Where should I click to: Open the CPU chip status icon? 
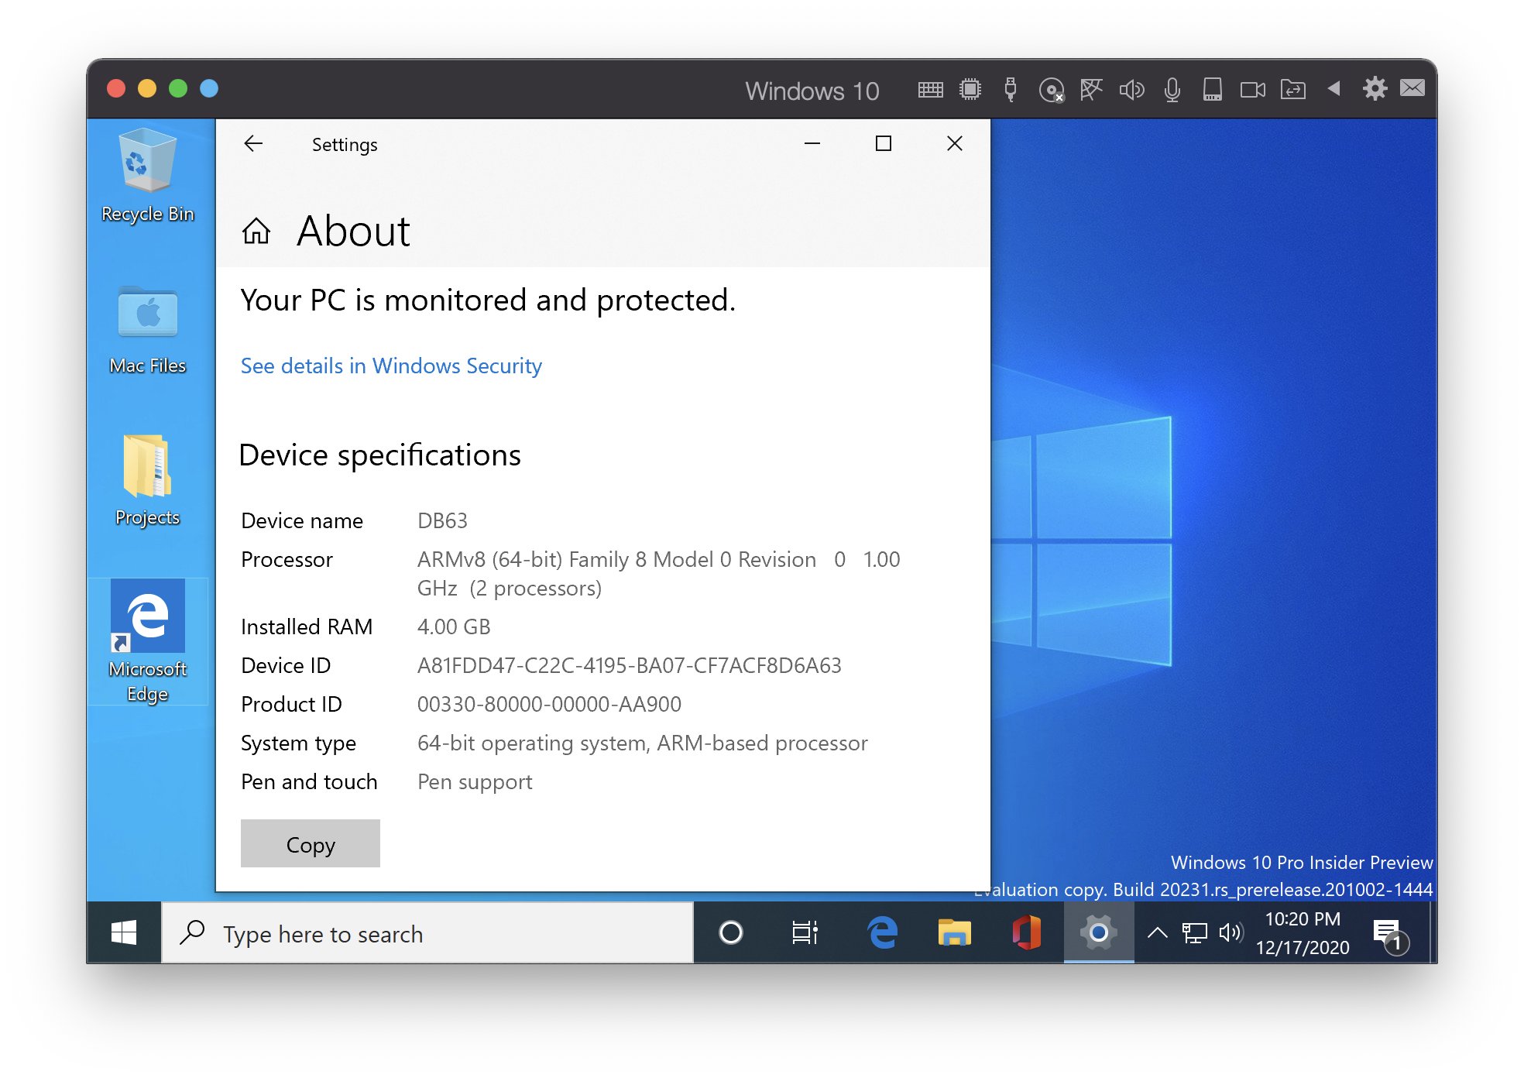pyautogui.click(x=970, y=90)
